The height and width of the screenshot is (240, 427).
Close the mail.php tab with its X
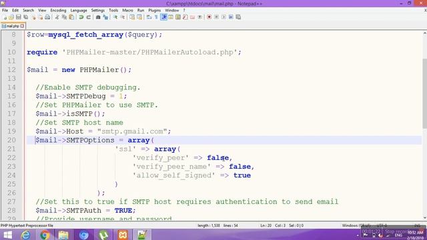pos(22,26)
